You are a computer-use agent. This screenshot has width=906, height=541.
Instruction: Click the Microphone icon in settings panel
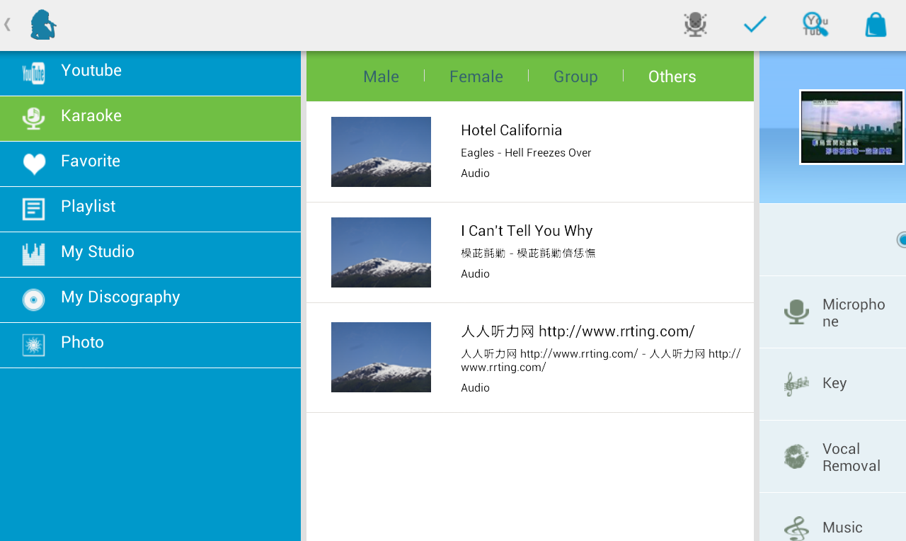pos(796,312)
